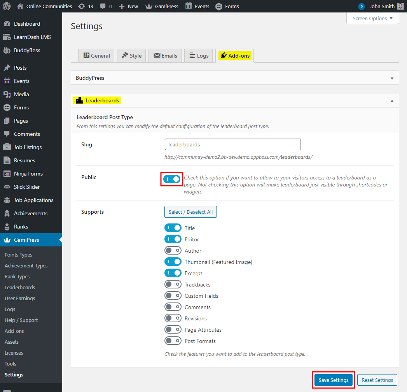Enable the Author support toggle
Image resolution: width=407 pixels, height=392 pixels.
point(173,251)
